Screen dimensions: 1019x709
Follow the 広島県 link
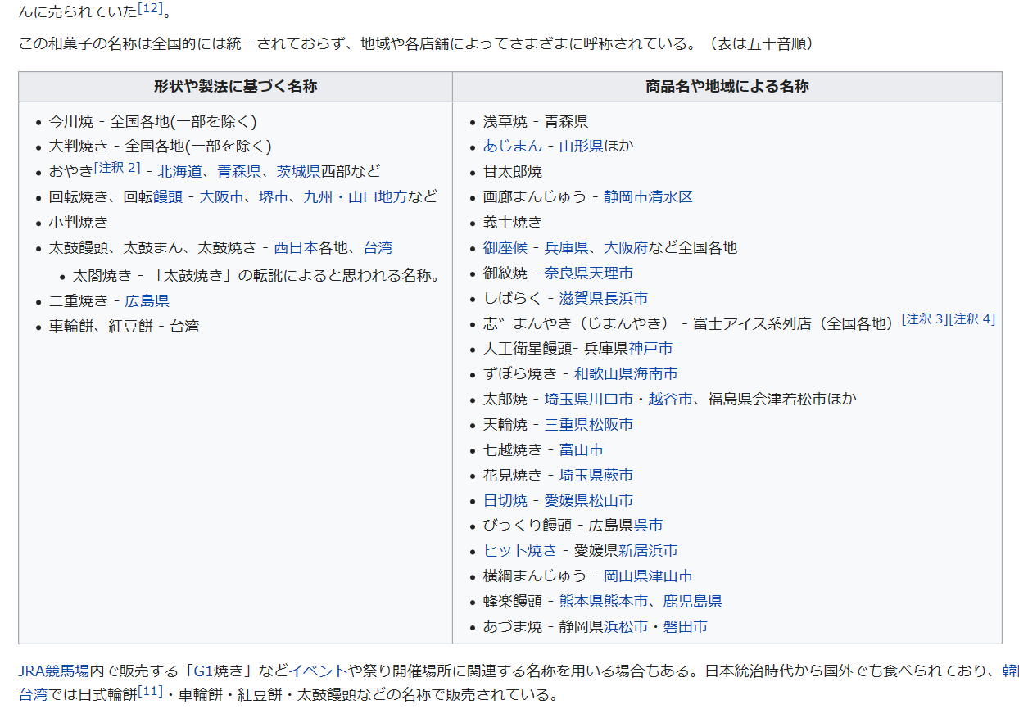(x=147, y=301)
